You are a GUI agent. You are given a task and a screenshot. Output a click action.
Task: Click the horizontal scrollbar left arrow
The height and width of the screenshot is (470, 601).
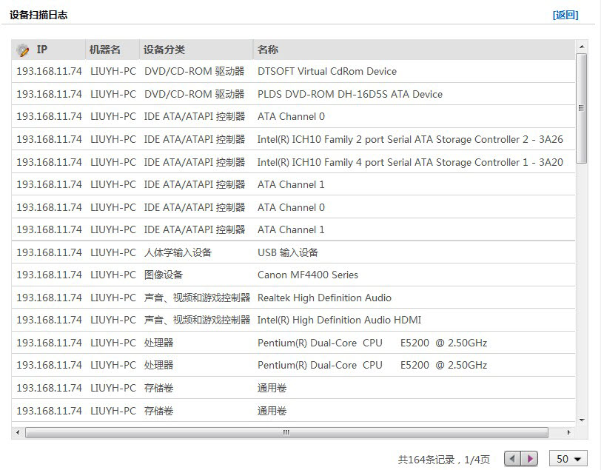coord(17,432)
